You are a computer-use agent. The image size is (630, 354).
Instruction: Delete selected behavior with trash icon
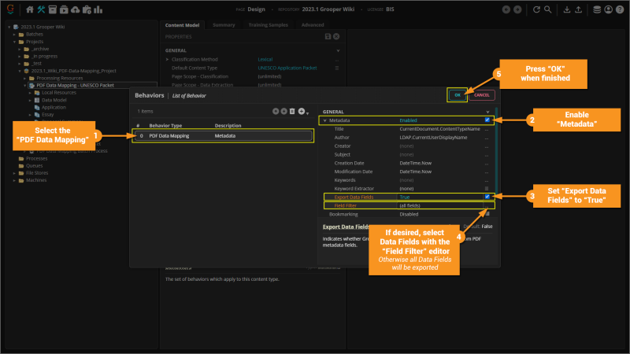[292, 111]
